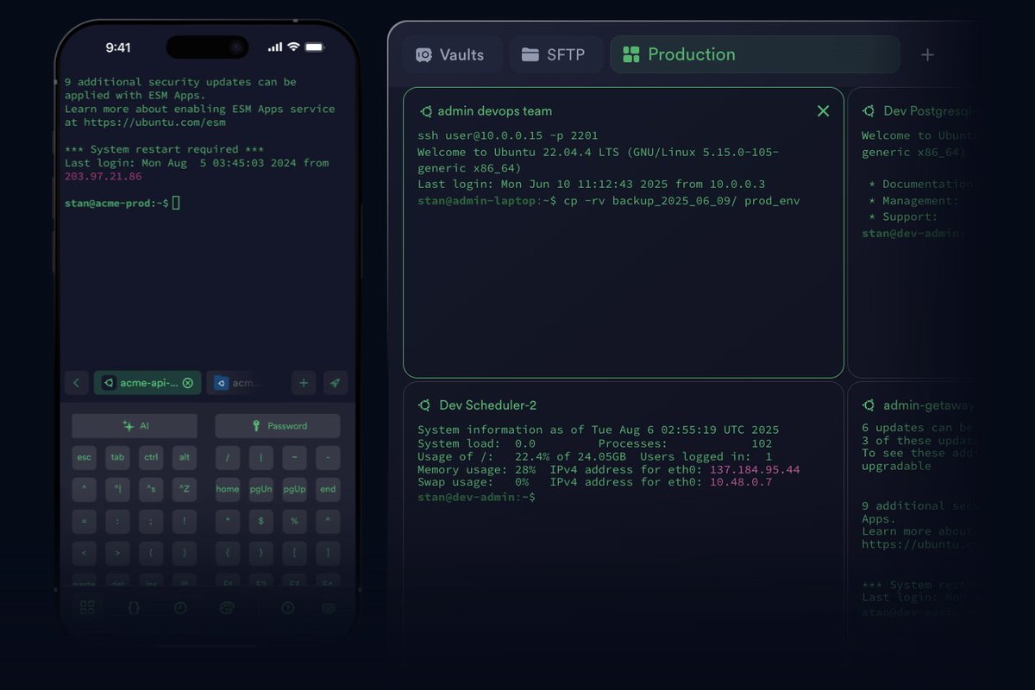Tap the sparkle icon on AI button
1035x690 pixels.
128,426
